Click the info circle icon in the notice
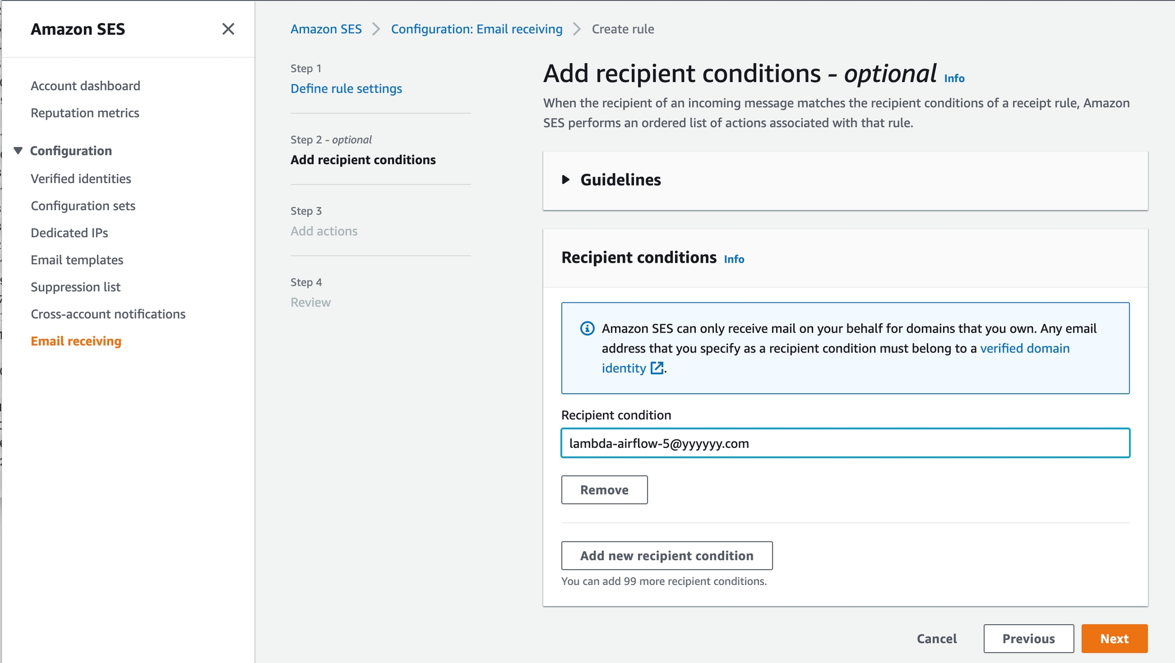The width and height of the screenshot is (1175, 663). (x=587, y=328)
